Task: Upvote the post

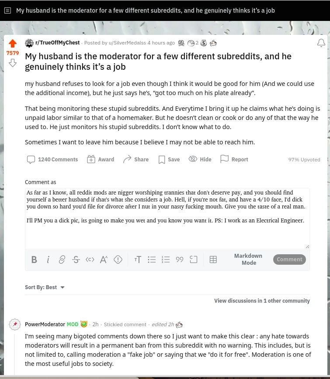Action: coord(13,44)
